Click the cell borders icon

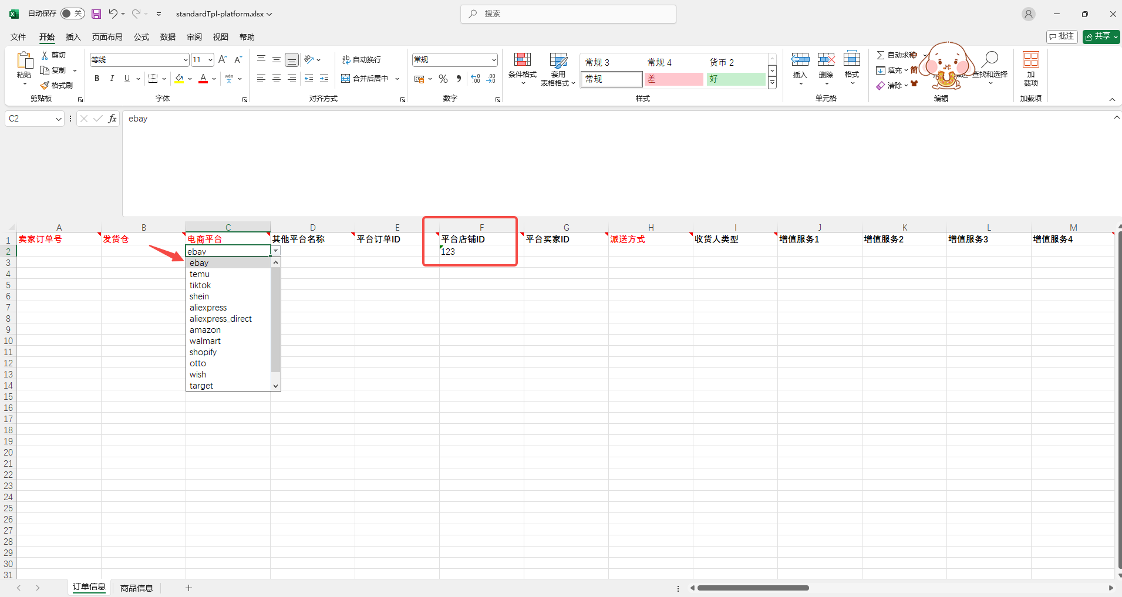[153, 78]
